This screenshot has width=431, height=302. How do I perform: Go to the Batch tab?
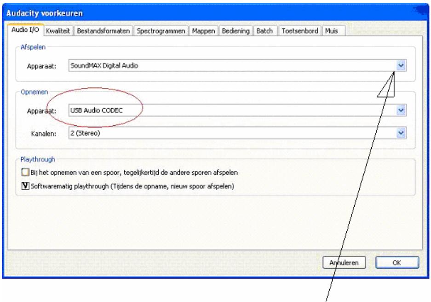(264, 31)
